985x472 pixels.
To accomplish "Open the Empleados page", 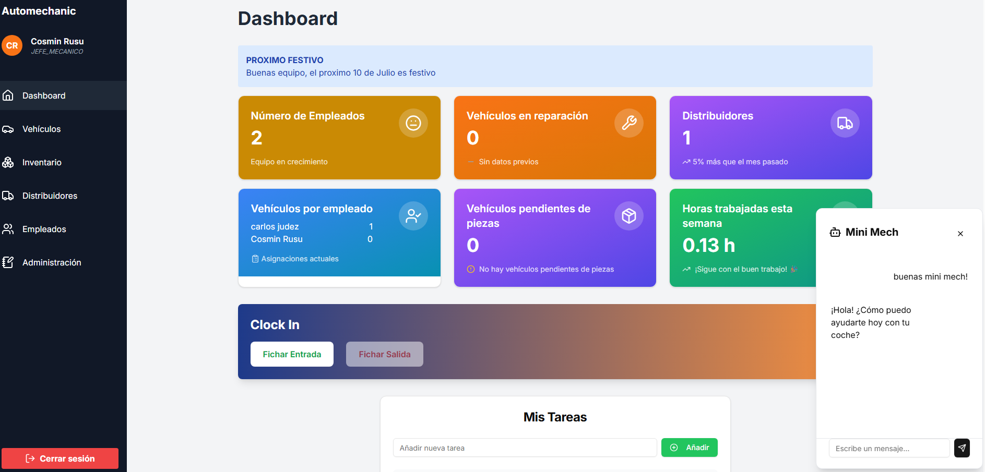I will click(44, 229).
